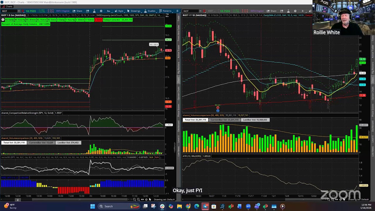This screenshot has width=375, height=211.
Task: Zoom out left chart with magnifier icon
Action: click(134, 200)
